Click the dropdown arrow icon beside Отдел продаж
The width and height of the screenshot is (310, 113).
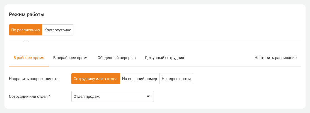(x=148, y=96)
